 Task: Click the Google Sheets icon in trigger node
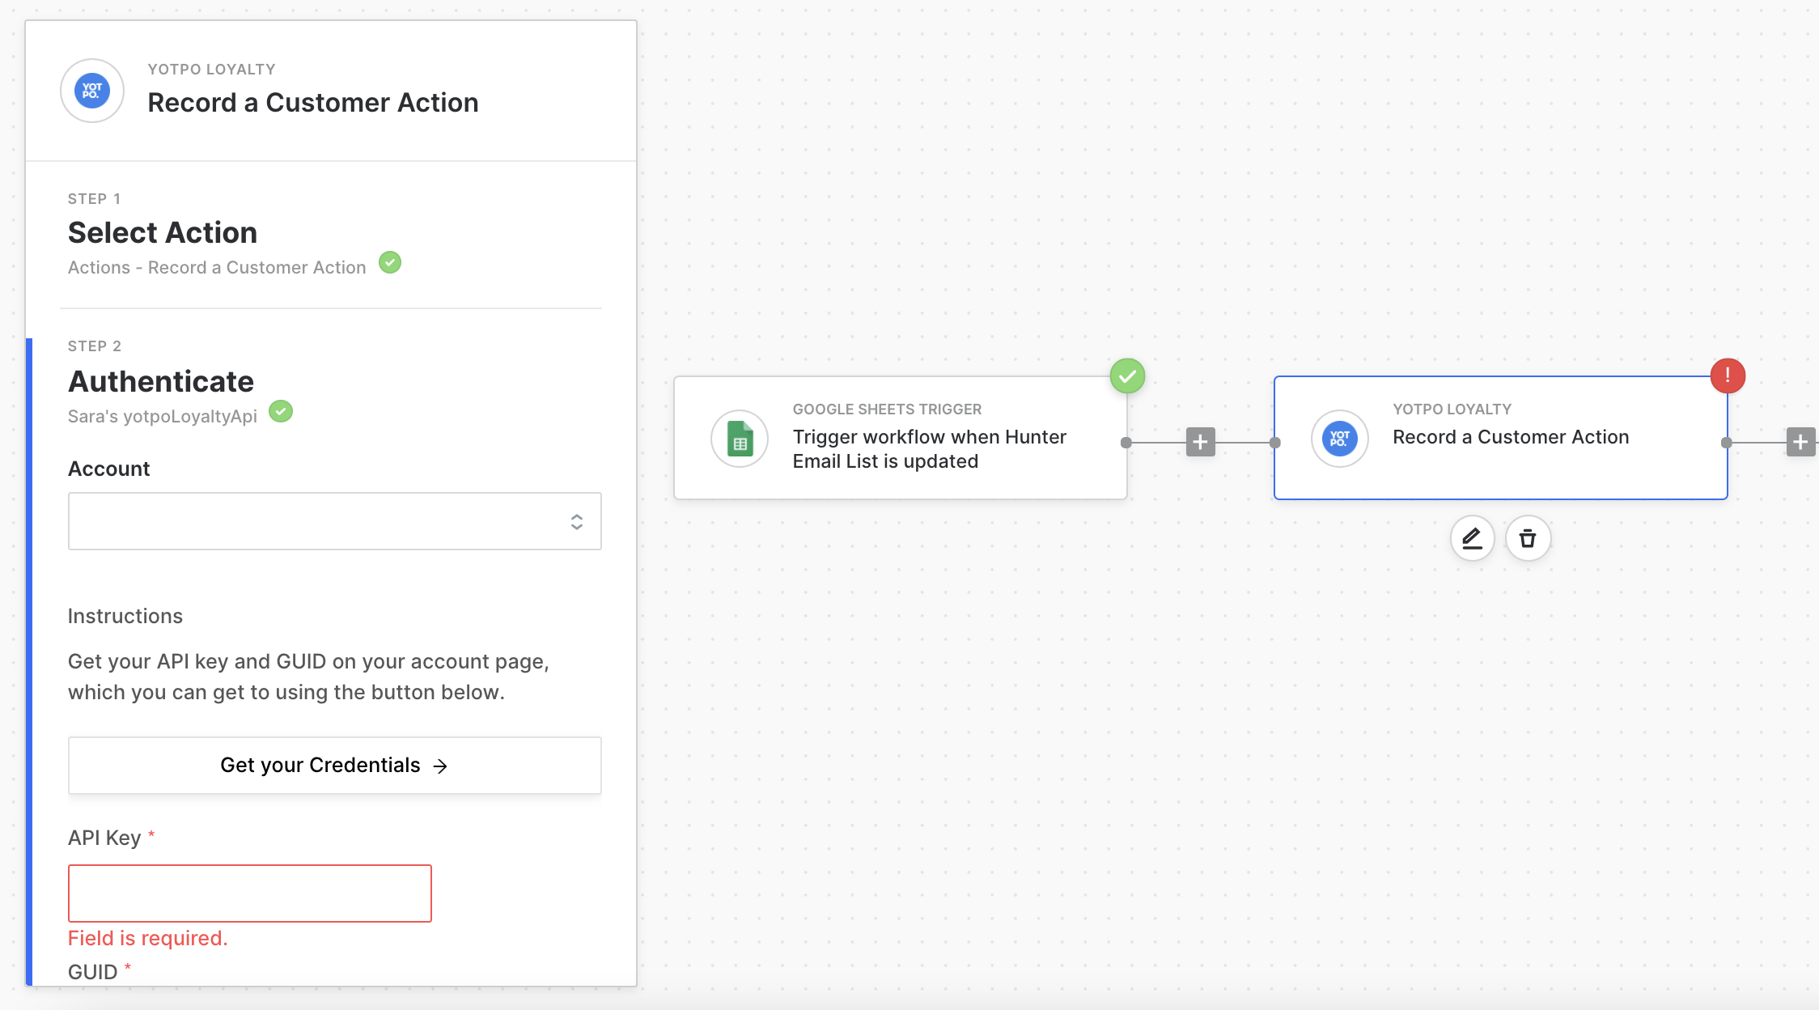(x=740, y=439)
